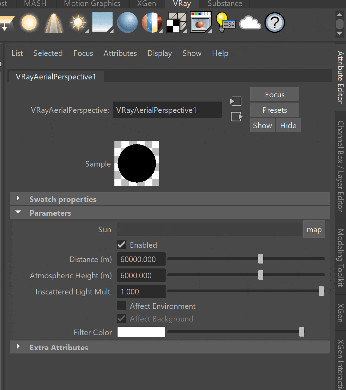Open the XGen Interactive side tab
The height and width of the screenshot is (390, 346).
[340, 362]
